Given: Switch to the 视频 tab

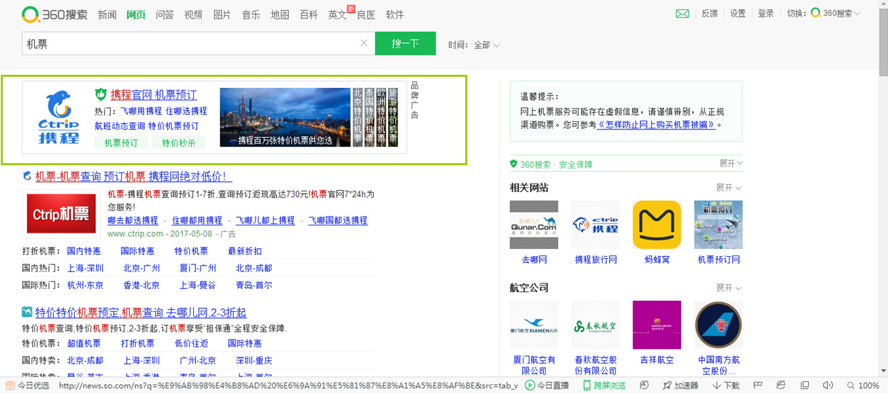Looking at the screenshot, I should (x=193, y=15).
